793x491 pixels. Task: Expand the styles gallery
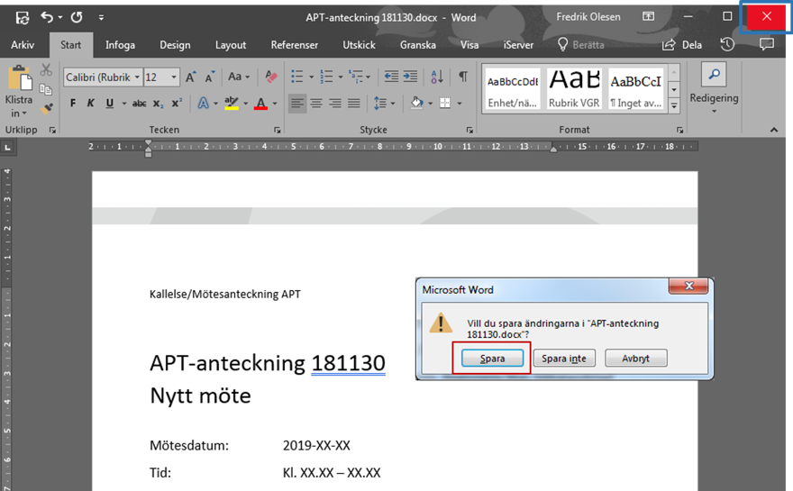674,105
